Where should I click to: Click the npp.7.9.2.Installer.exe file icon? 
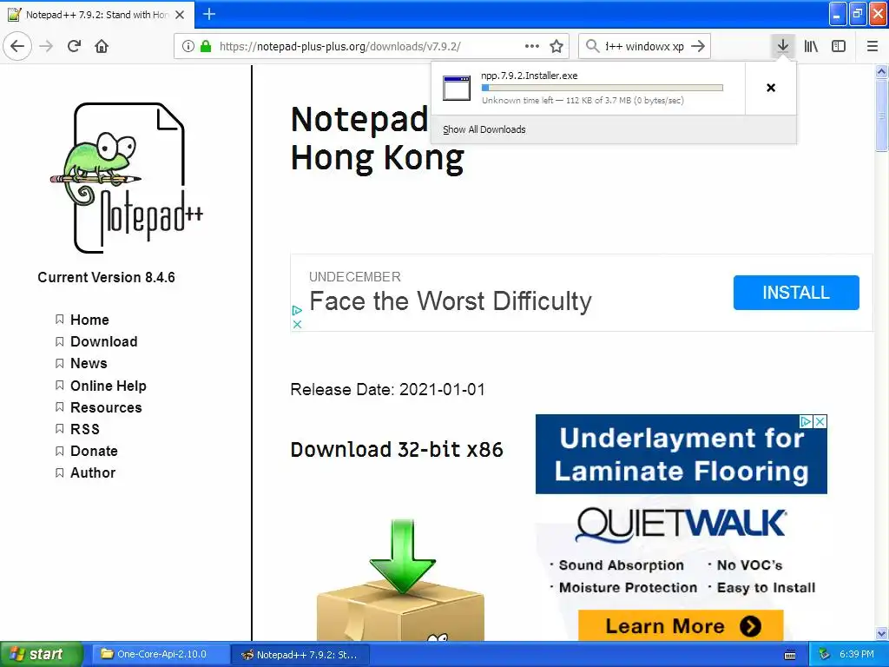point(457,88)
